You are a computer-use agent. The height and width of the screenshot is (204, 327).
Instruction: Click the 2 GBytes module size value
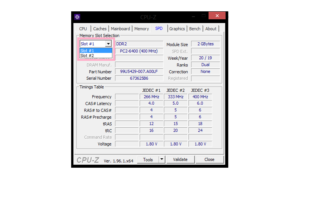pos(206,44)
